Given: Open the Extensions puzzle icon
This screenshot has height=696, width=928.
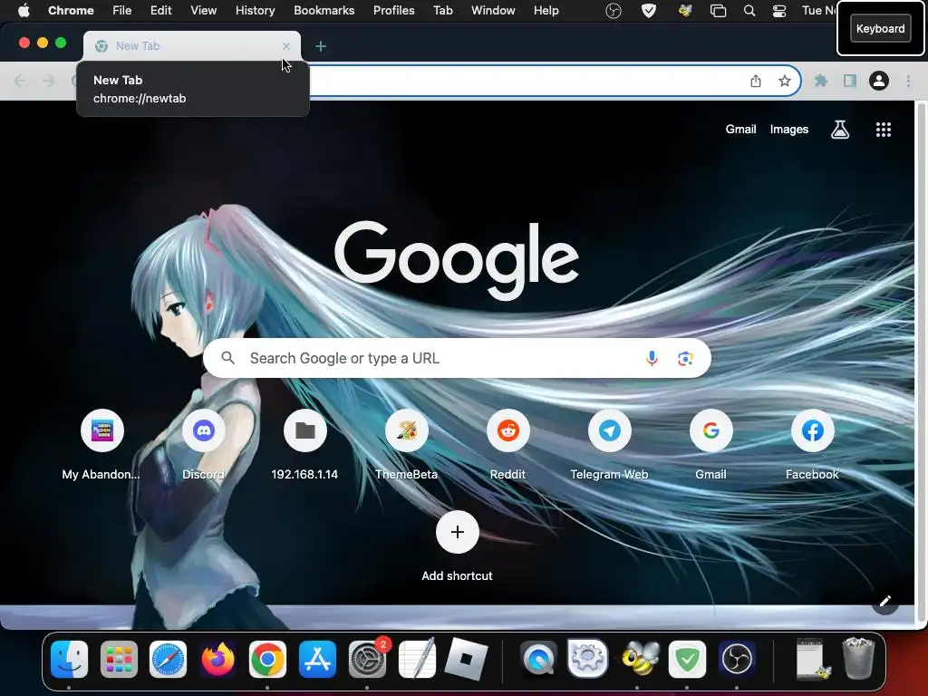Looking at the screenshot, I should [821, 81].
